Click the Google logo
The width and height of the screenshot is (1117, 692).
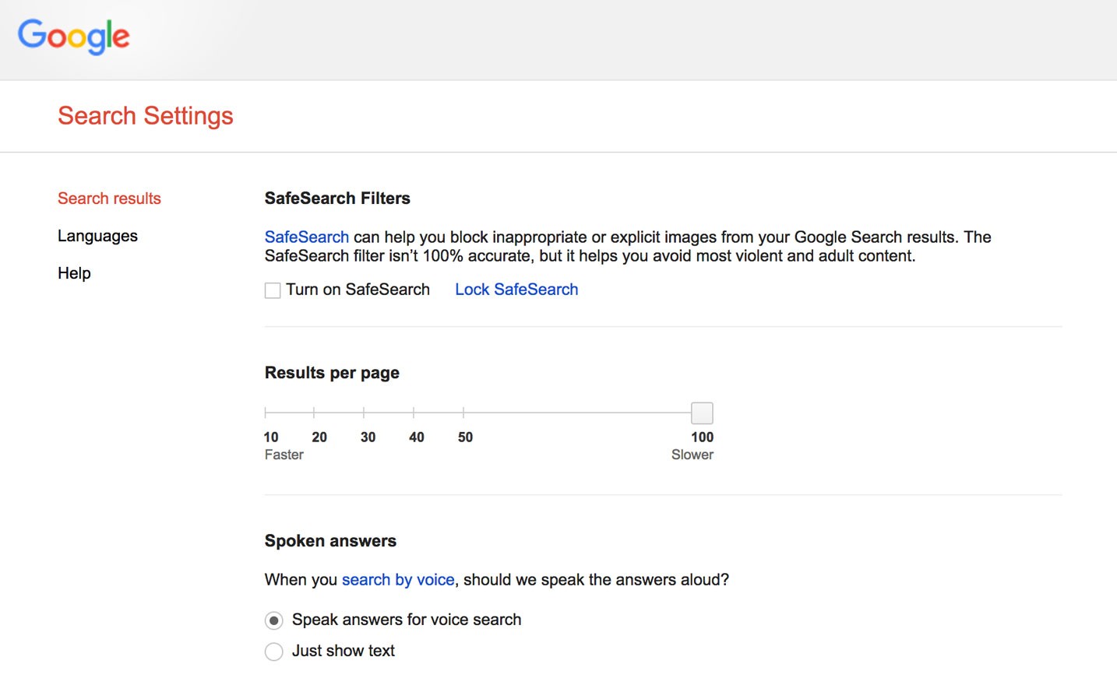pyautogui.click(x=74, y=37)
